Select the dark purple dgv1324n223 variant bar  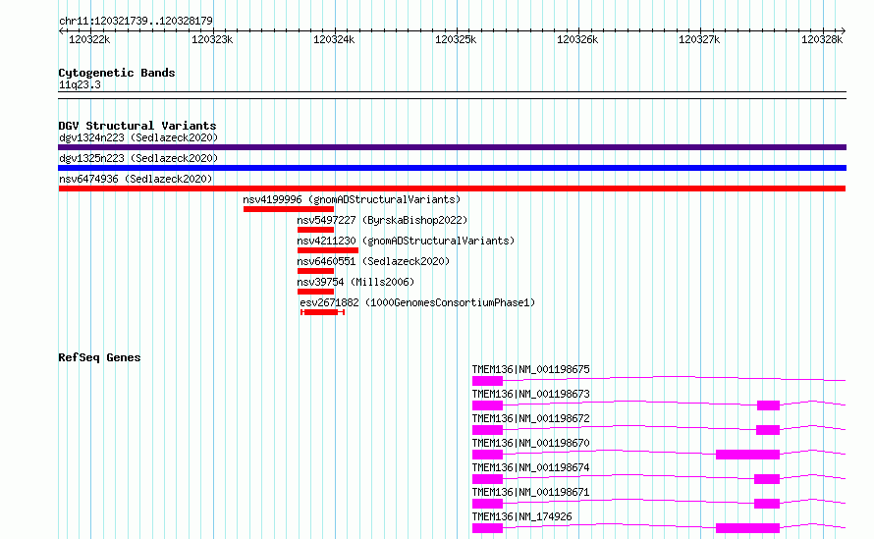(452, 147)
